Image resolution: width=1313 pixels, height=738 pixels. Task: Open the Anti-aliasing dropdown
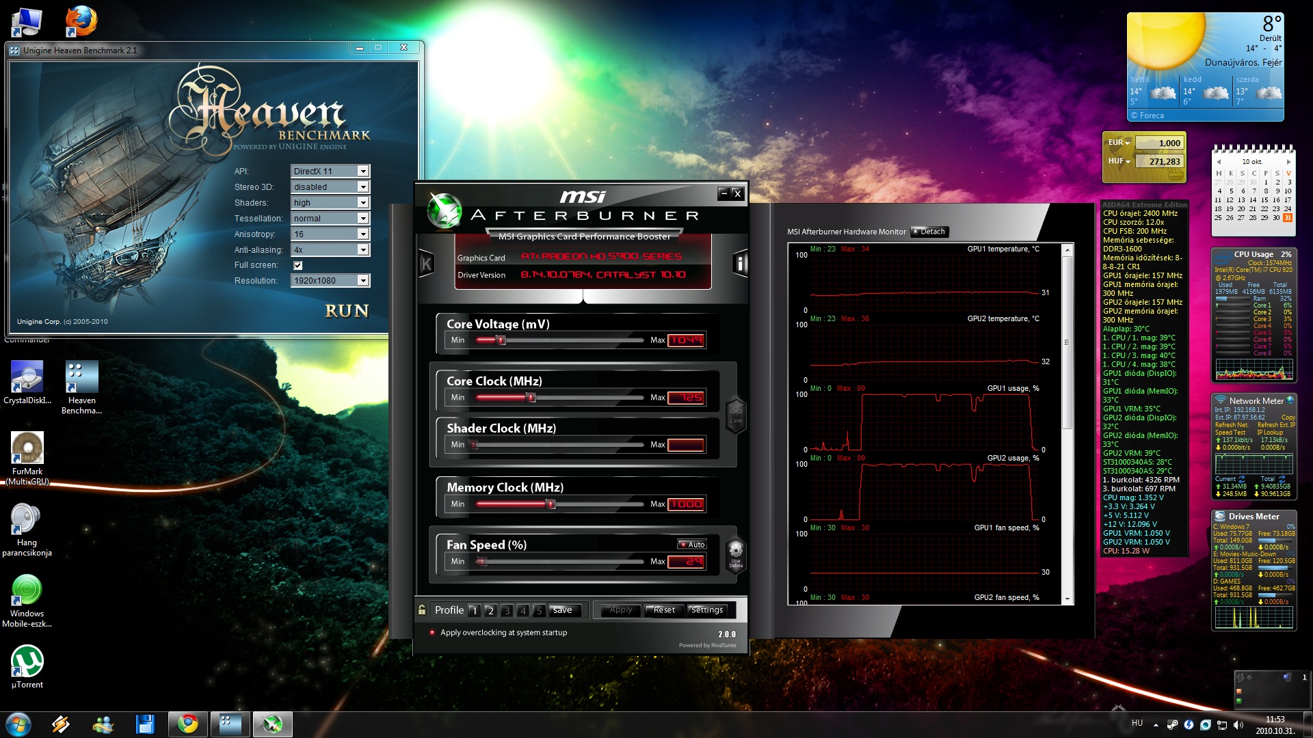click(363, 250)
